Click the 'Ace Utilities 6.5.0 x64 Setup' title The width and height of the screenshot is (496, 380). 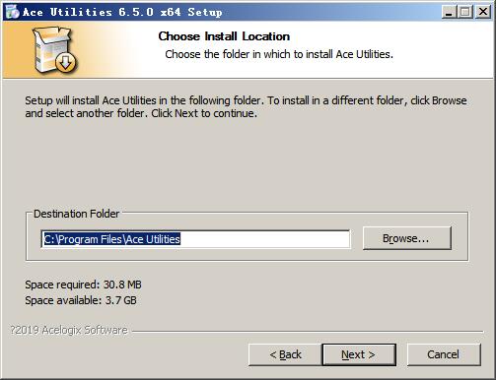pyautogui.click(x=122, y=12)
